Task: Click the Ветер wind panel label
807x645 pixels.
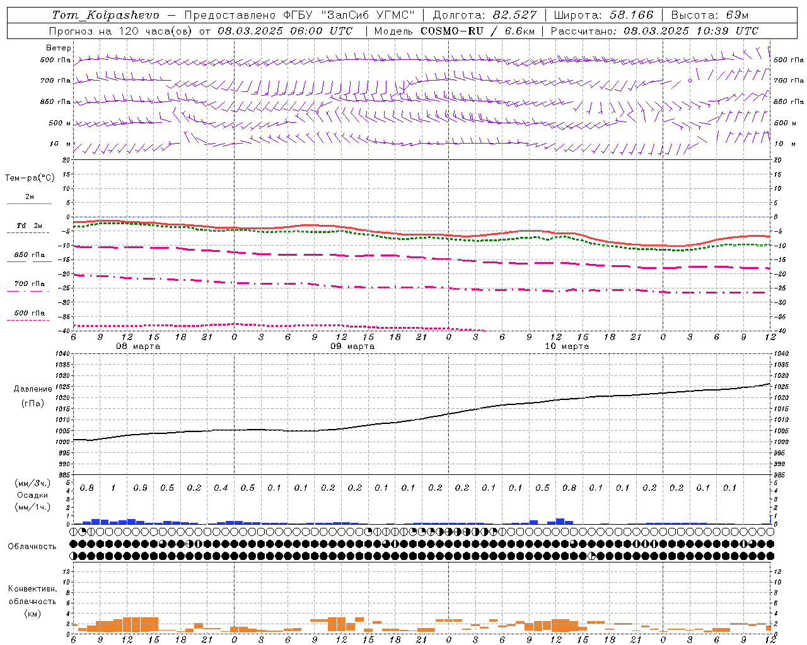Action: (x=59, y=48)
